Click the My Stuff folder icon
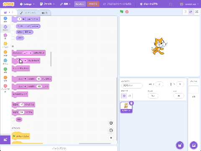The image size is (201, 151). (x=170, y=4)
